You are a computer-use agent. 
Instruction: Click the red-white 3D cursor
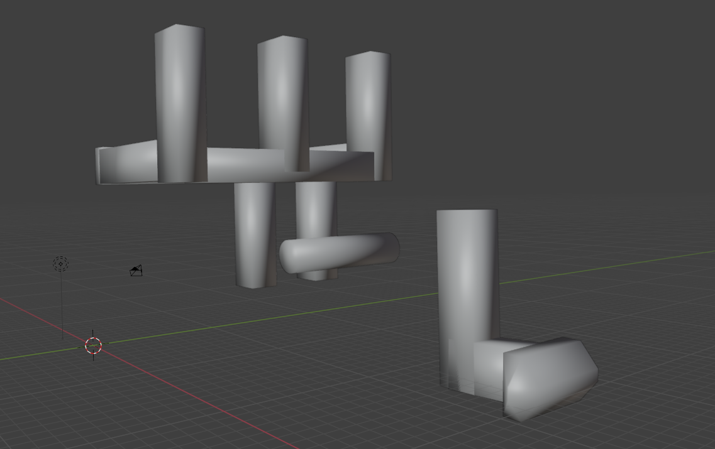[93, 345]
